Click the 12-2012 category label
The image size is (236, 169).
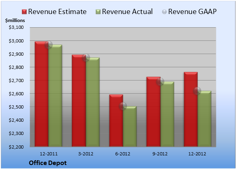click(197, 154)
